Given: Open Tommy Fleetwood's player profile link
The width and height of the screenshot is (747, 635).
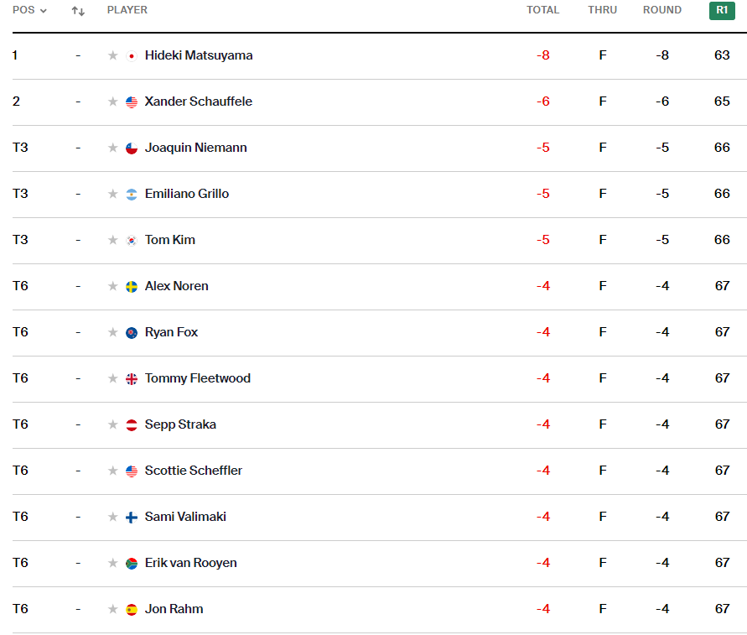Looking at the screenshot, I should (198, 378).
